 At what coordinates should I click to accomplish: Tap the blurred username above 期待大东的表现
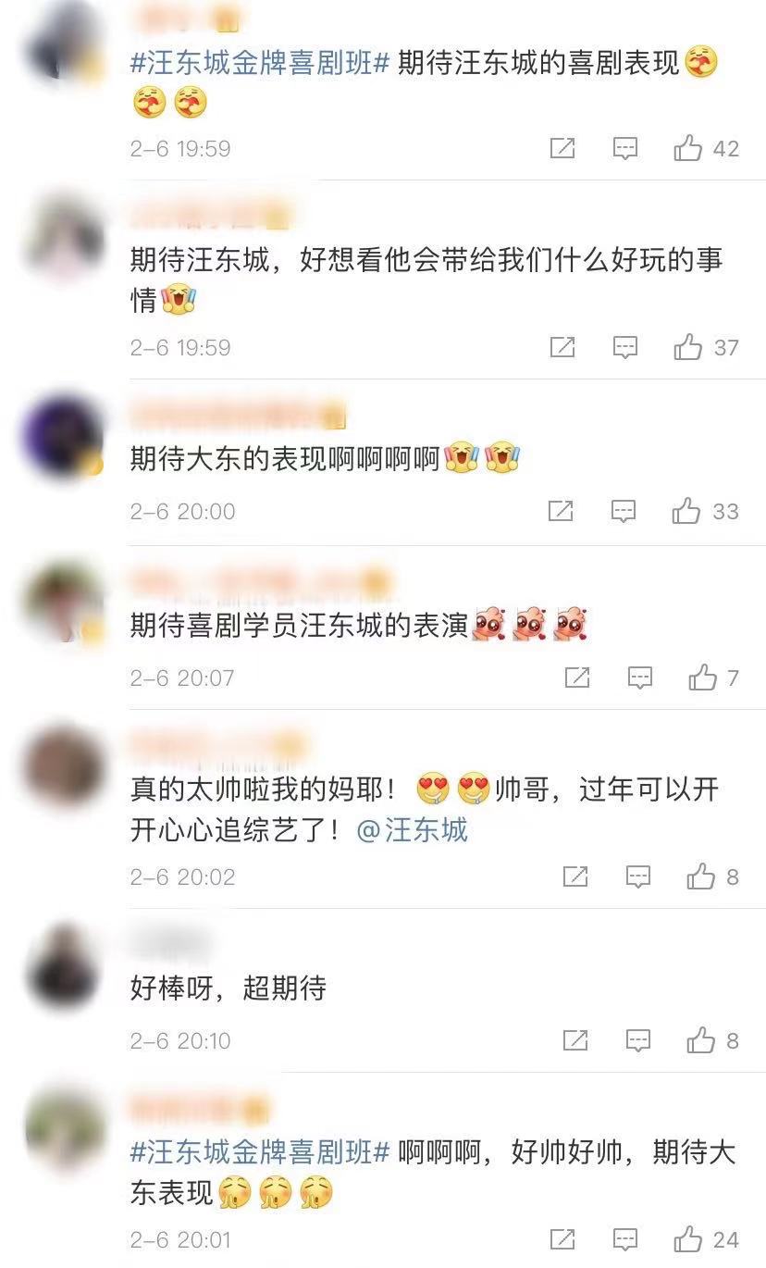238,414
